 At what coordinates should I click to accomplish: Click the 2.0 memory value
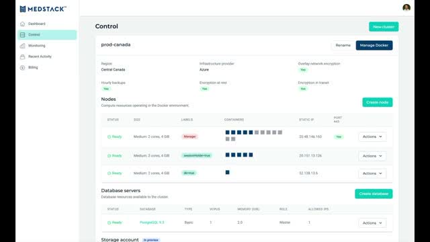click(x=240, y=223)
